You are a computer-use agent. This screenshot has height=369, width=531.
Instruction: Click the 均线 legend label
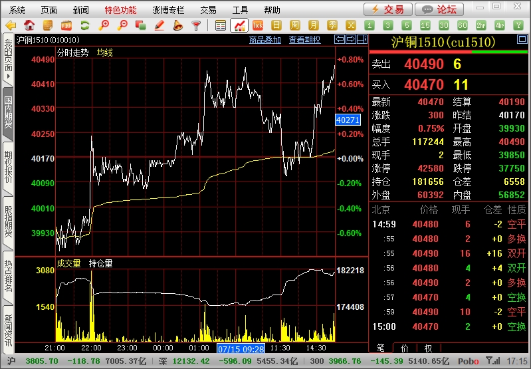pos(104,53)
